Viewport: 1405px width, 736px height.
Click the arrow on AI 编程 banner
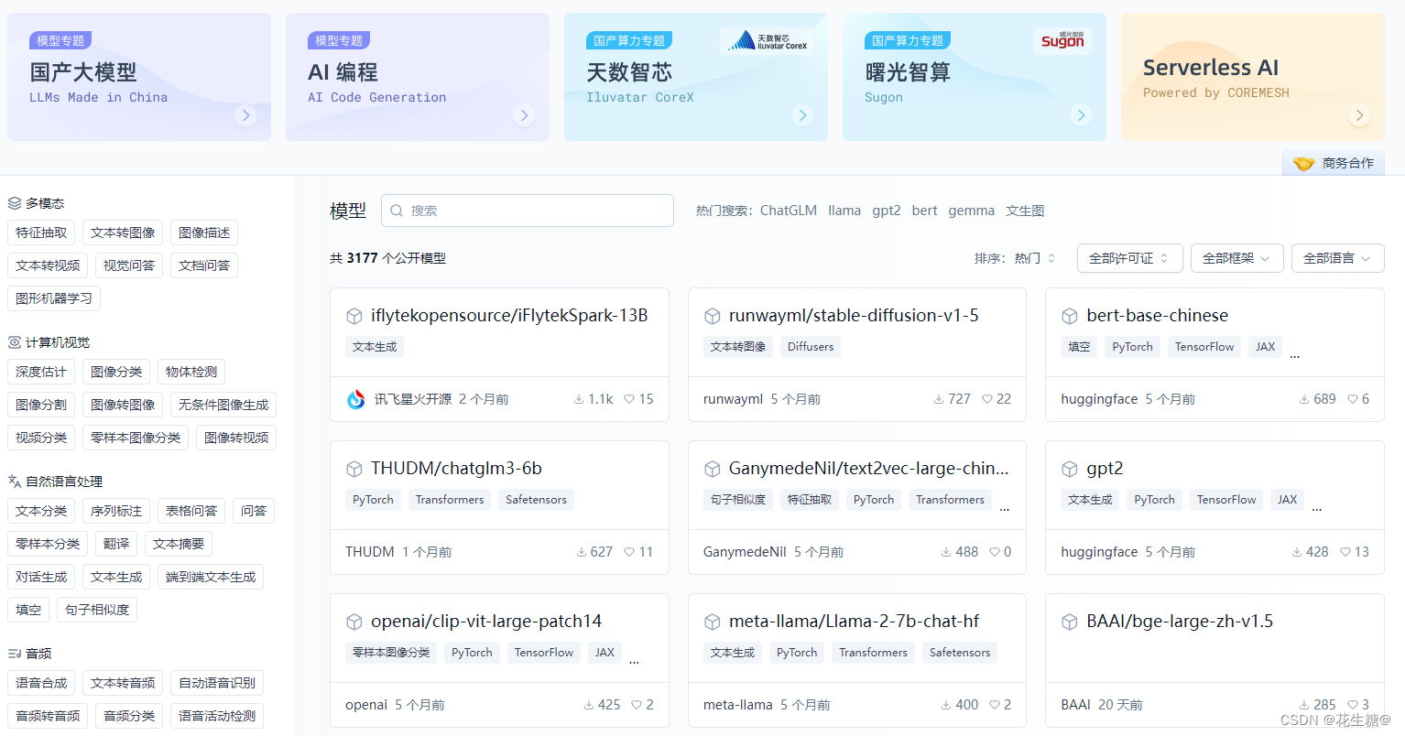[x=524, y=115]
